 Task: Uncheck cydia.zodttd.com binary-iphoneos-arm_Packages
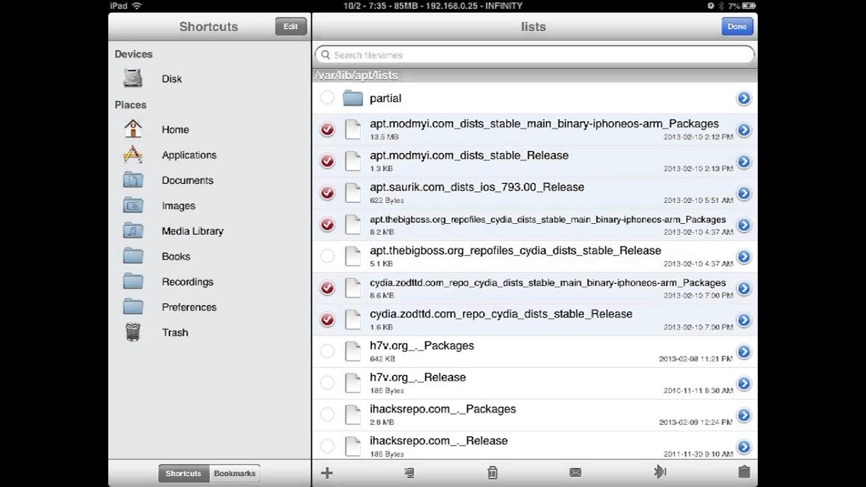pos(327,288)
